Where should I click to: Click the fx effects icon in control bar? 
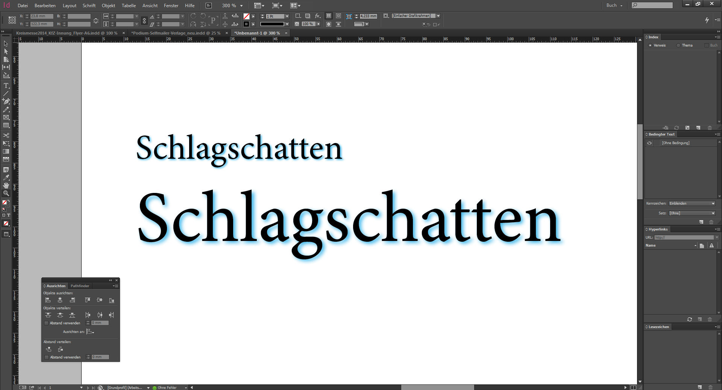click(x=317, y=16)
